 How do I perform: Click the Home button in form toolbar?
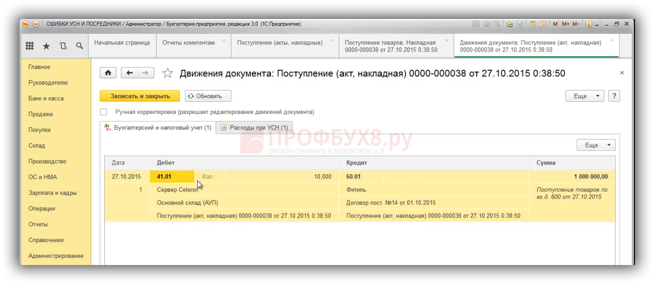point(108,73)
